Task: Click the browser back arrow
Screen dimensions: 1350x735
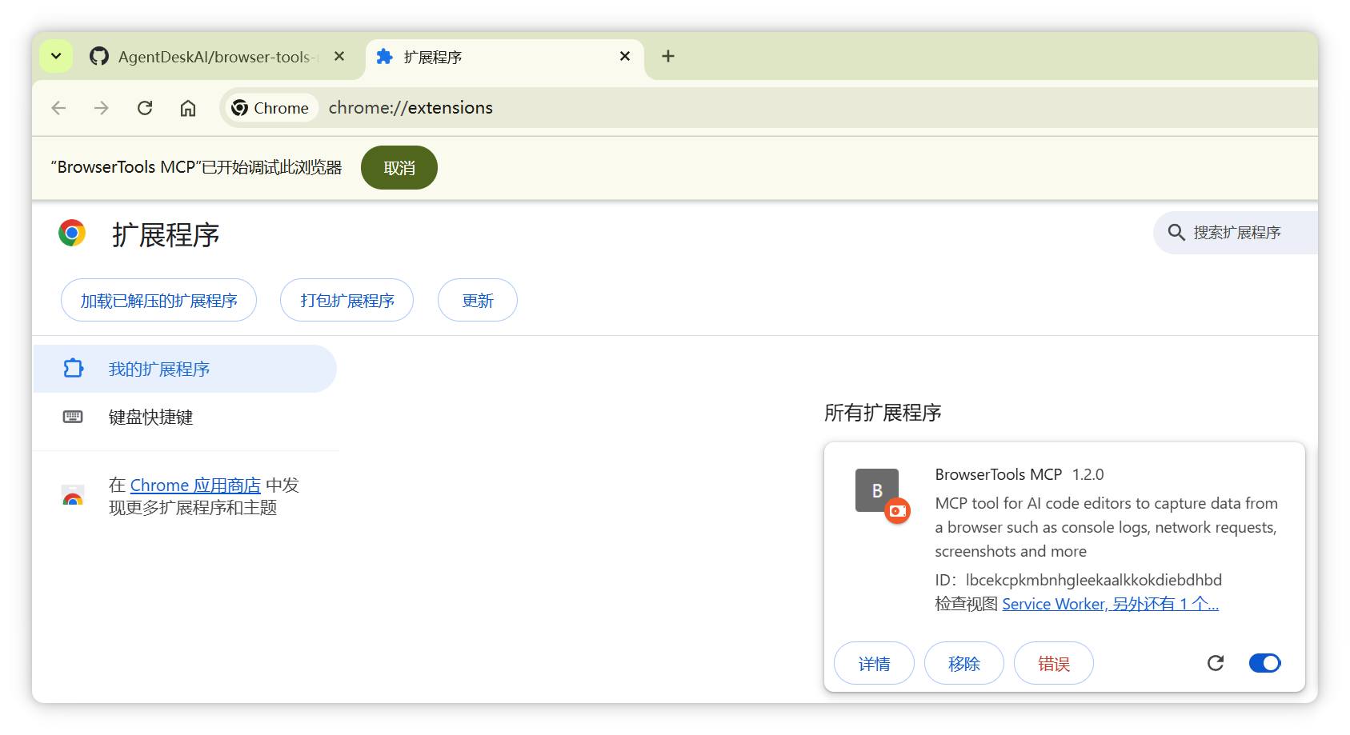Action: coord(58,108)
